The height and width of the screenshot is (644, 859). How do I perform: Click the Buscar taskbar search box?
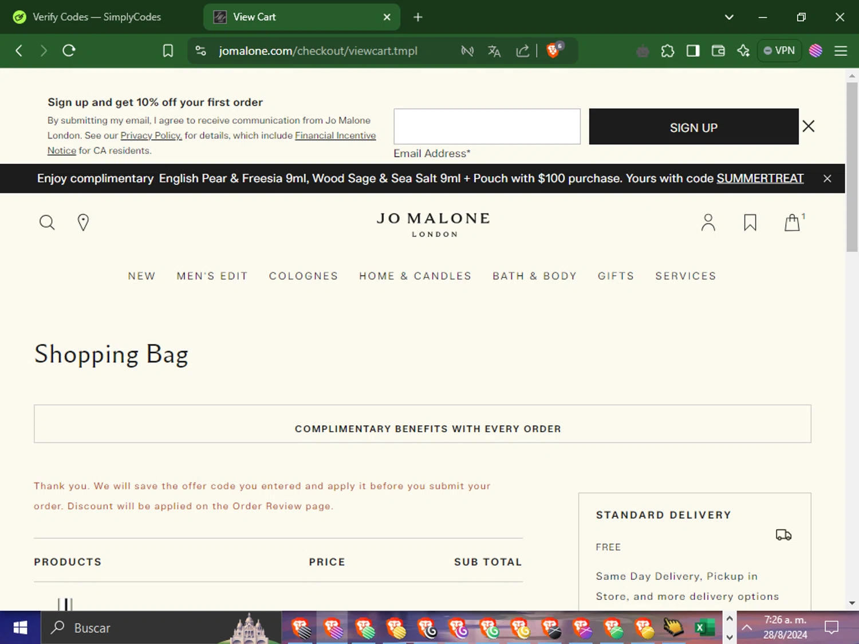(x=161, y=628)
